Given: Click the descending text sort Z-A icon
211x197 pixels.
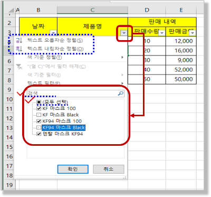Looking at the screenshot, I should click(x=18, y=49).
